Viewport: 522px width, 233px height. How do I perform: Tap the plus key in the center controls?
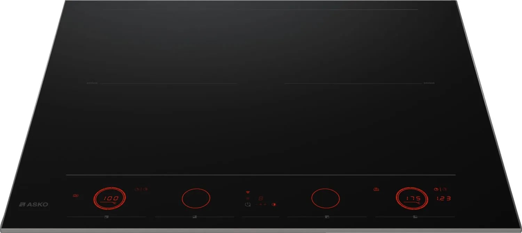point(265,205)
